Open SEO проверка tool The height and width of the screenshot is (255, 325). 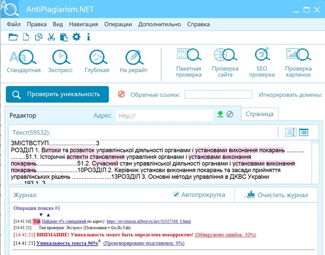tap(262, 63)
